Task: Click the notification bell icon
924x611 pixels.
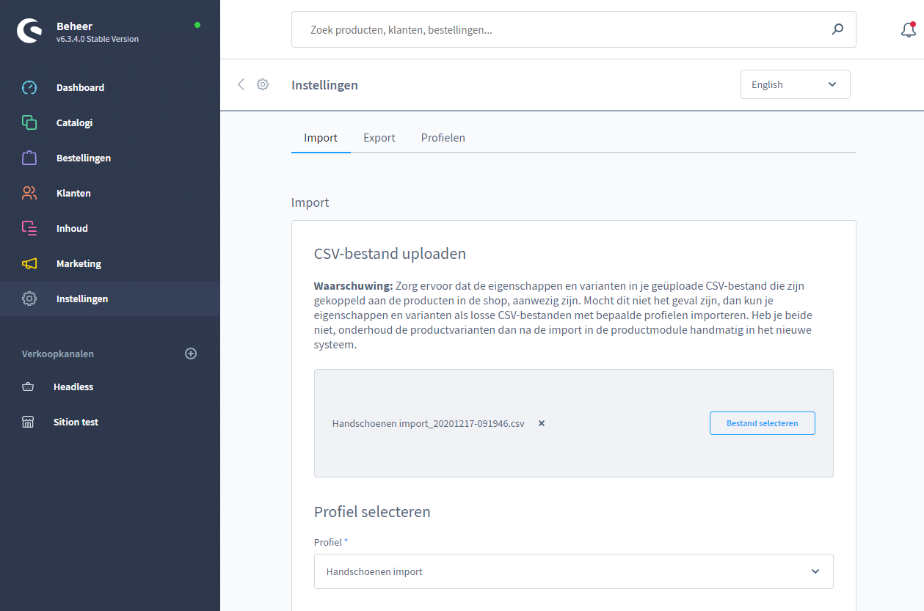Action: pos(908,30)
